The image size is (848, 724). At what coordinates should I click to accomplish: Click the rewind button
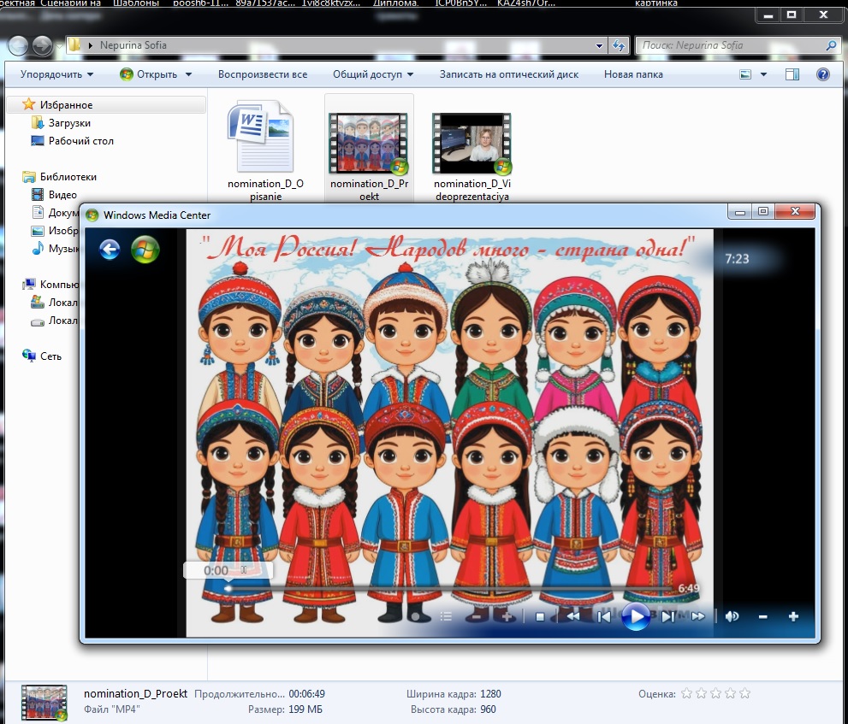coord(573,616)
